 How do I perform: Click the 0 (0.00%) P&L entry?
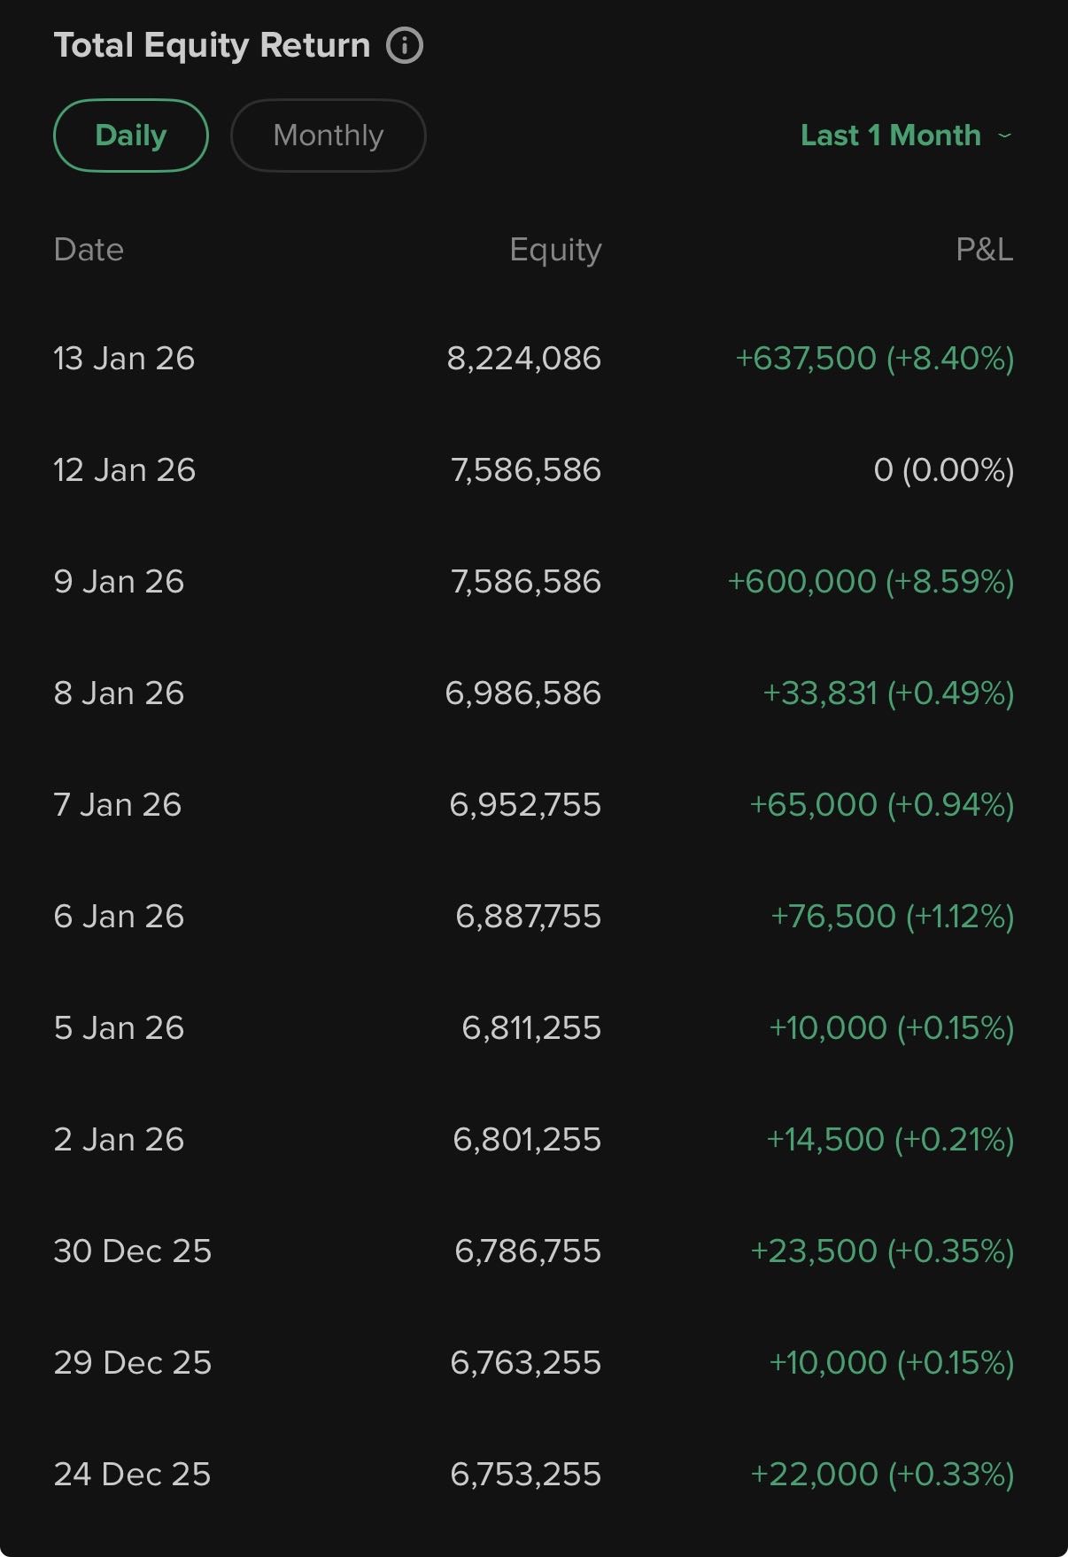[943, 470]
